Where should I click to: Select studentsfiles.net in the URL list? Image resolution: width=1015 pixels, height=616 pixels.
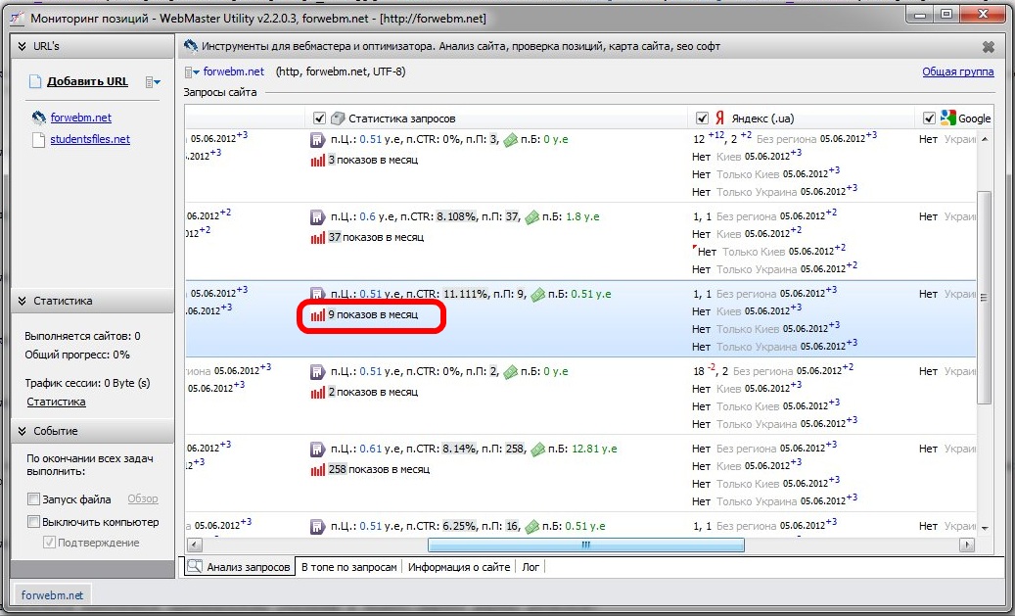point(89,139)
